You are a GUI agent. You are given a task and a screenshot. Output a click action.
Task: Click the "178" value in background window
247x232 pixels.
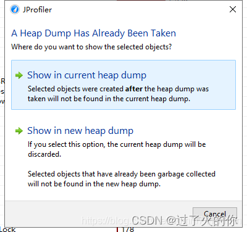[x=128, y=230]
